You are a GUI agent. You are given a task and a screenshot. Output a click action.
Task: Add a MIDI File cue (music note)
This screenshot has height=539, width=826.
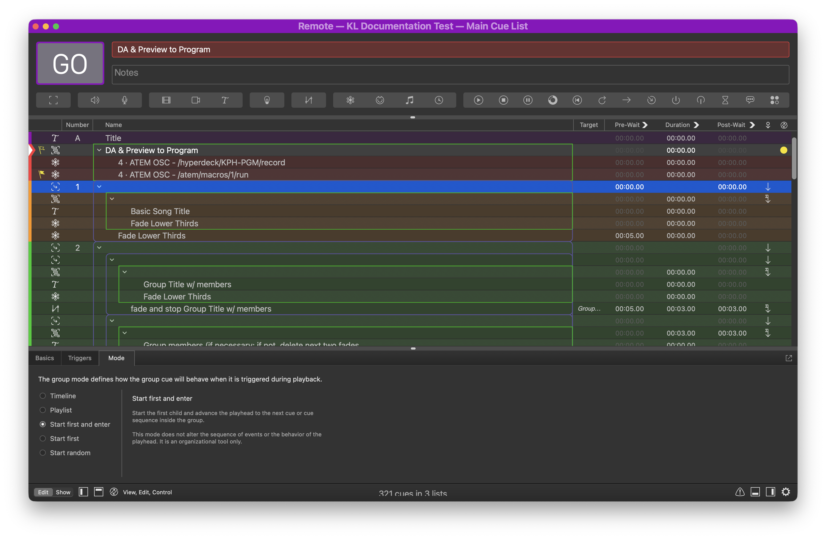[x=409, y=100]
